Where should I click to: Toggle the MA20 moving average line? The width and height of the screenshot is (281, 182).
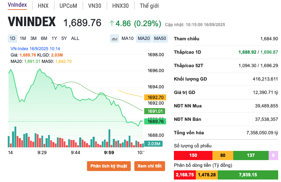pyautogui.click(x=144, y=39)
